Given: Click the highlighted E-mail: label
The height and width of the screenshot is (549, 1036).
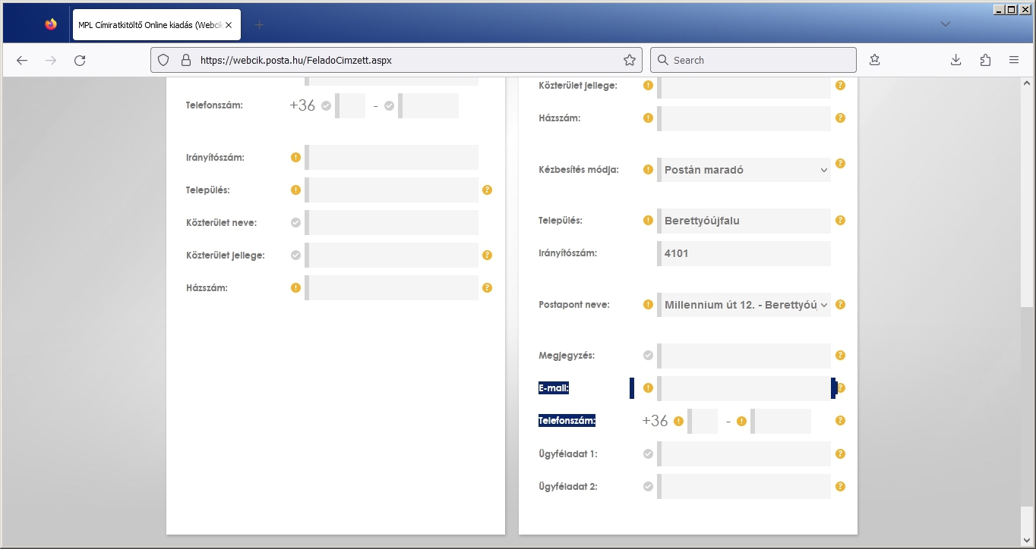Looking at the screenshot, I should (x=554, y=388).
